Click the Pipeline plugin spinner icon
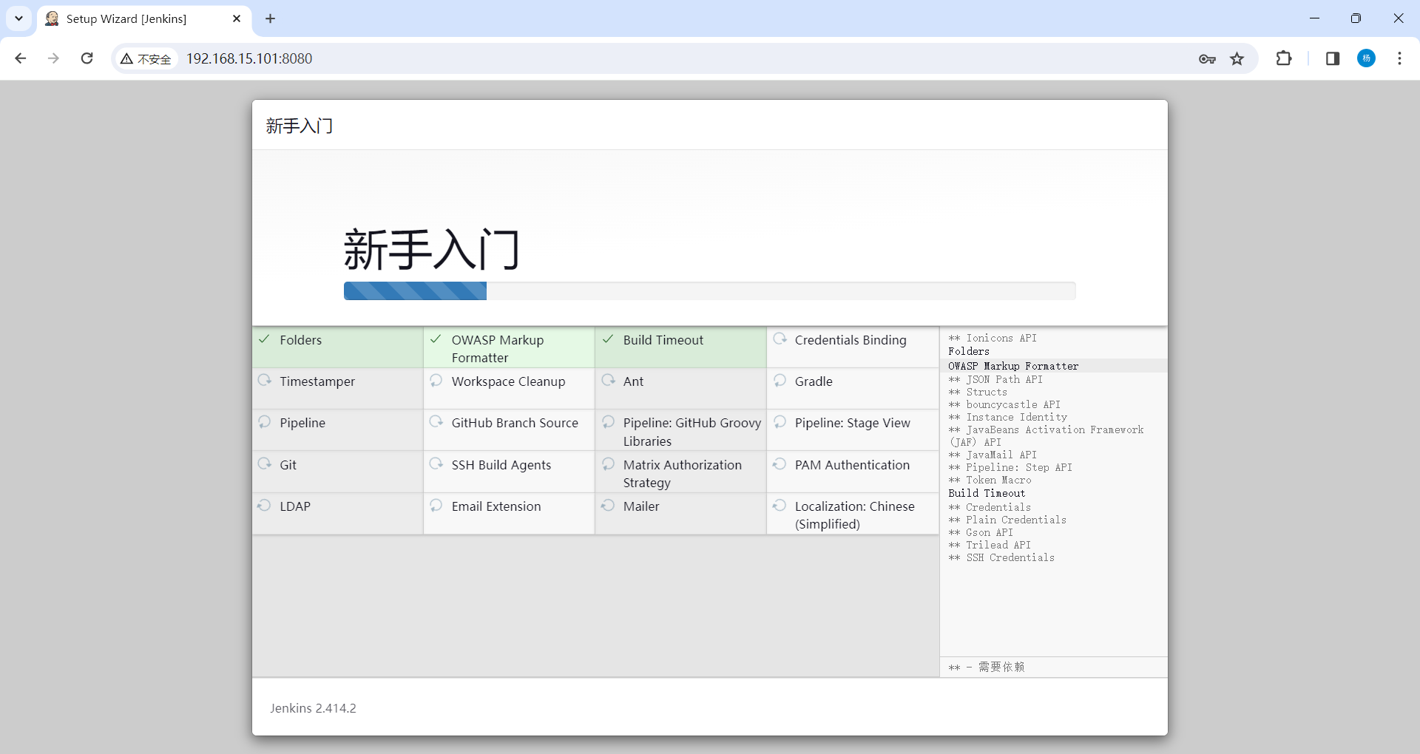This screenshot has height=754, width=1420. (x=264, y=422)
